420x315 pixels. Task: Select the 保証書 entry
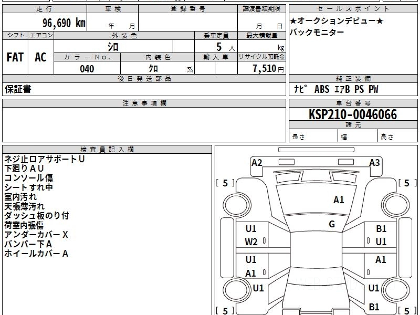click(17, 89)
